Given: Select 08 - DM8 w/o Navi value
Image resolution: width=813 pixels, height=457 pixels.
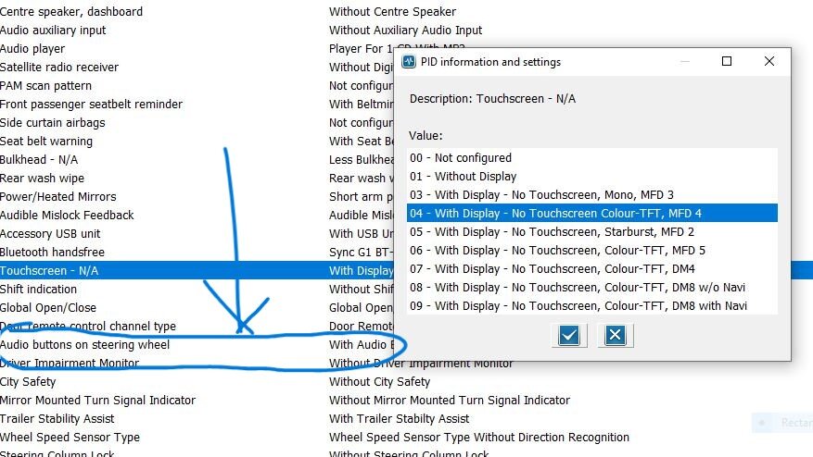Looking at the screenshot, I should [x=578, y=287].
